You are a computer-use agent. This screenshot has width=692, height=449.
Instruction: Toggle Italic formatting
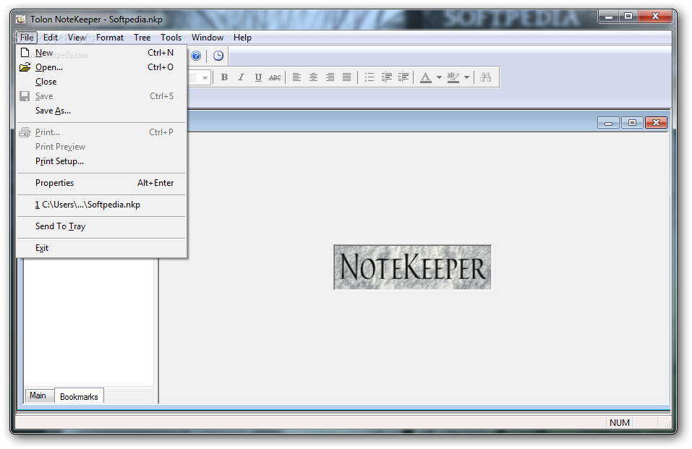tap(241, 77)
